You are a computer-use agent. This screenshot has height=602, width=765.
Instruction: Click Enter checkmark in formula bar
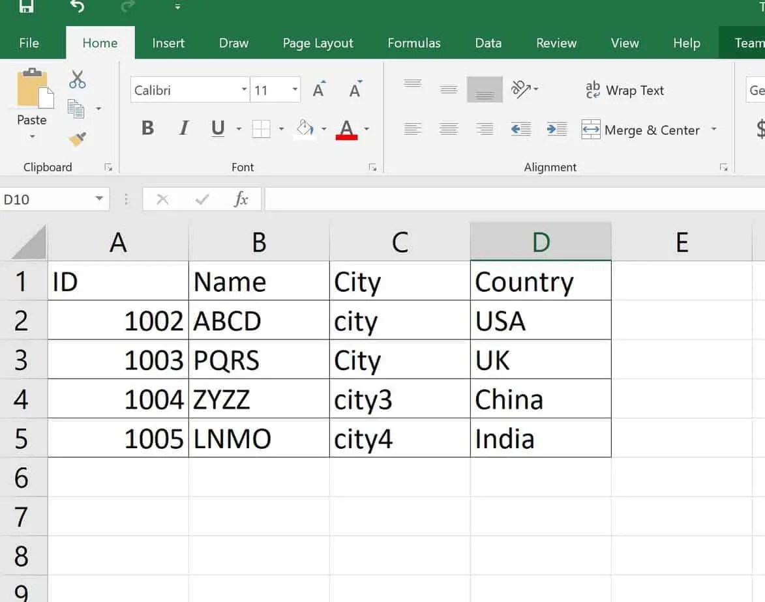[x=202, y=199]
